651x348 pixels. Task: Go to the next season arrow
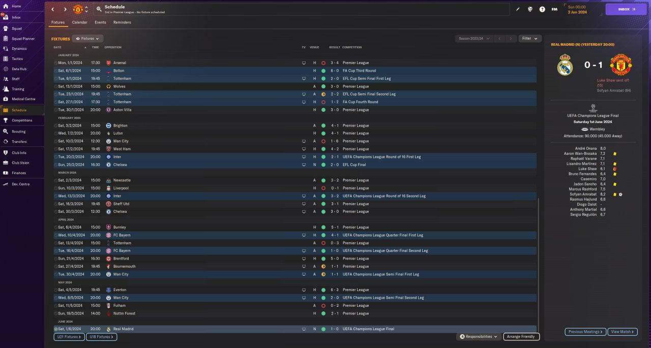click(511, 39)
